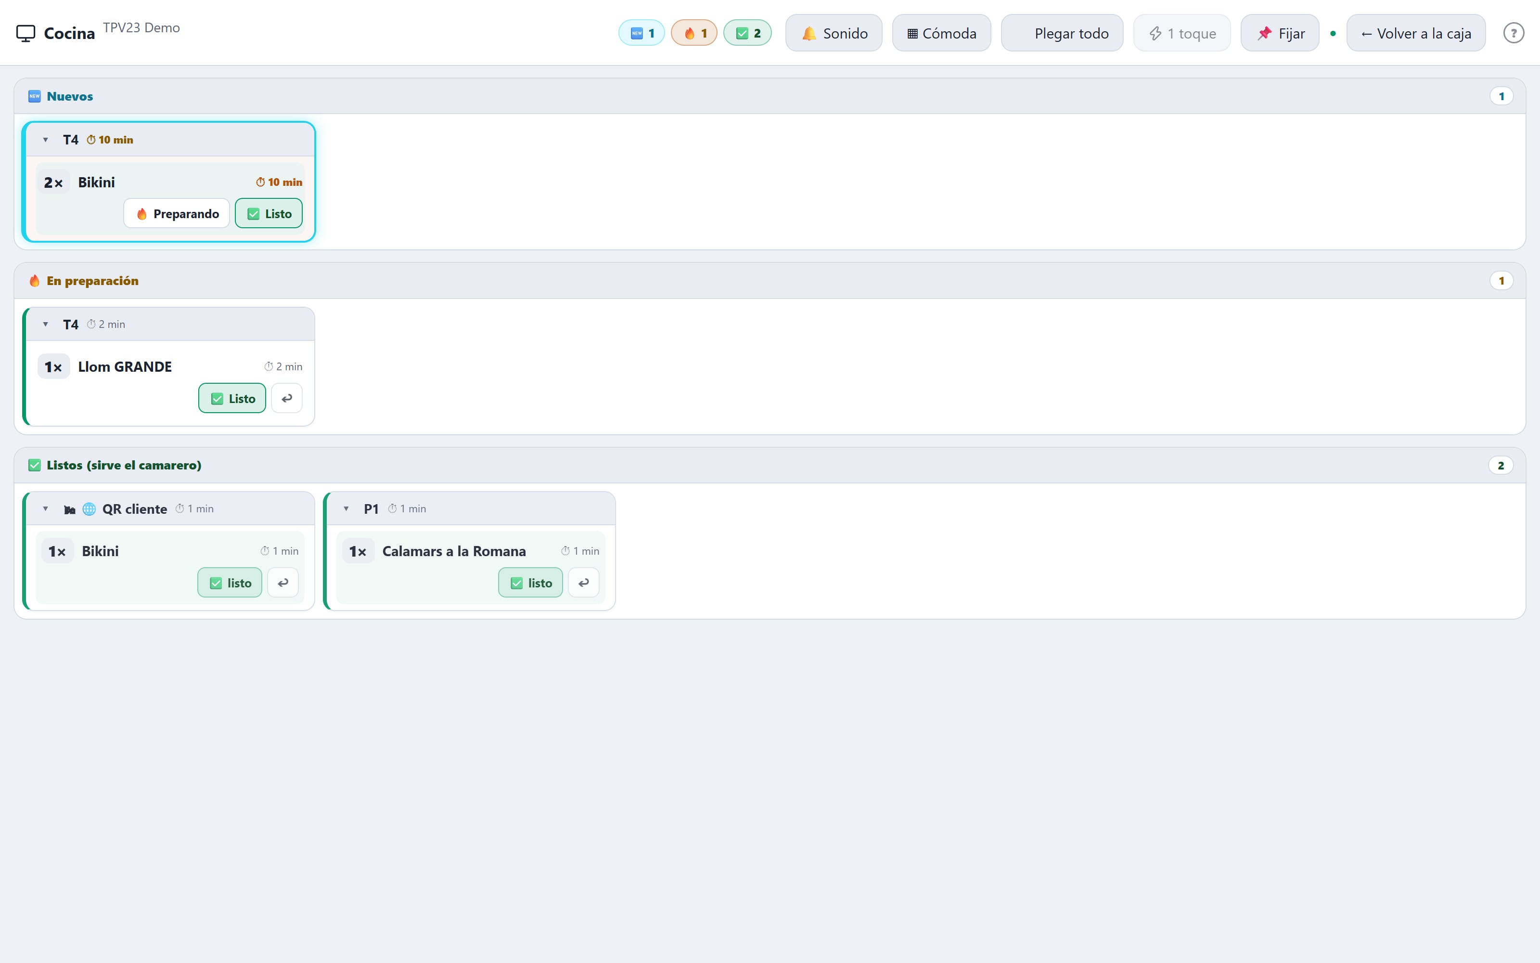This screenshot has height=963, width=1540.
Task: Click the Cocina monitor icon
Action: pyautogui.click(x=26, y=33)
